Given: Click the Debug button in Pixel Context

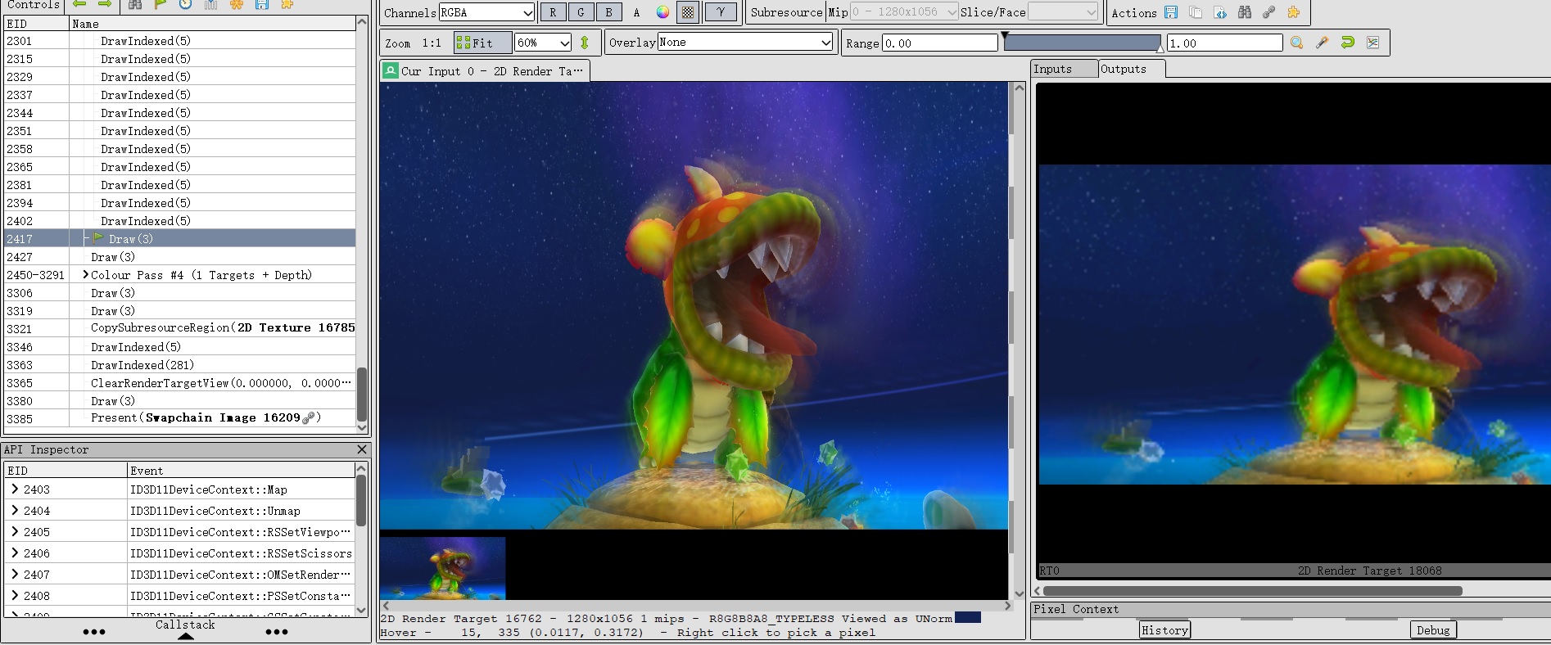Looking at the screenshot, I should pyautogui.click(x=1433, y=629).
